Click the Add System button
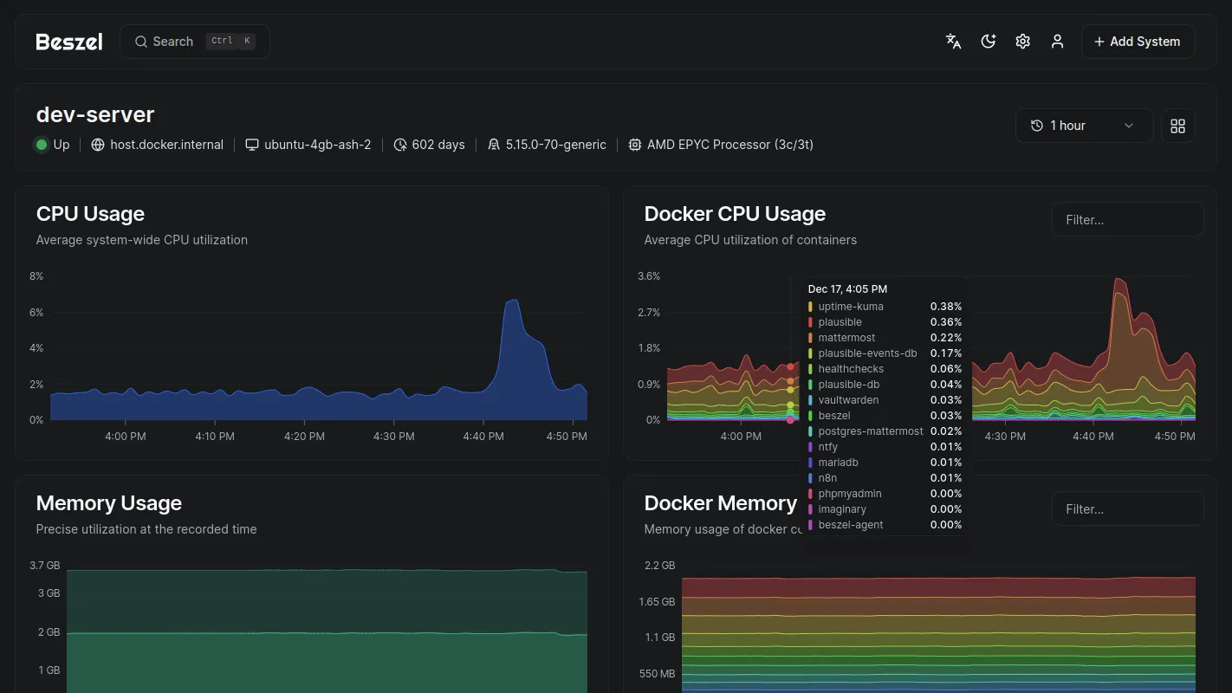 [x=1138, y=42]
